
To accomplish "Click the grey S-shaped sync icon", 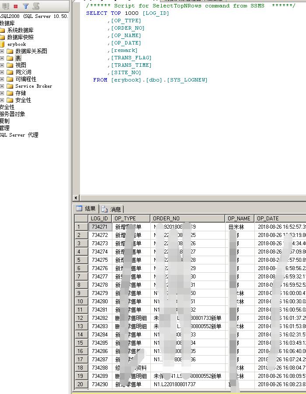I will (x=36, y=6).
